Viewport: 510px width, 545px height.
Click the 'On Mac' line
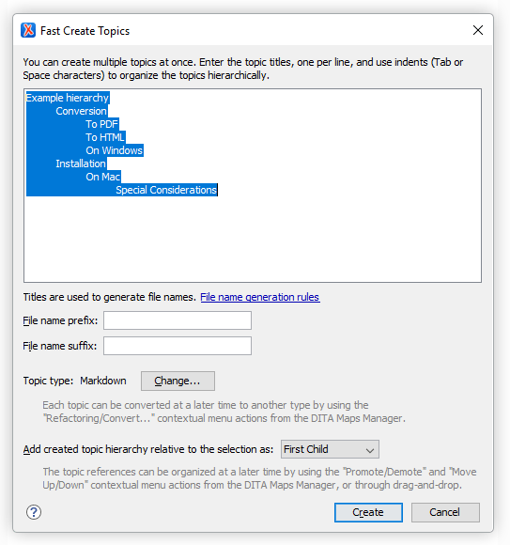[102, 177]
